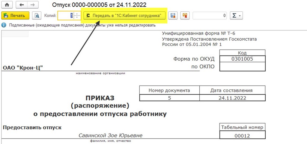Save with electronic signature diskette icon
Viewport: 307px width, 144px height.
click(x=173, y=16)
